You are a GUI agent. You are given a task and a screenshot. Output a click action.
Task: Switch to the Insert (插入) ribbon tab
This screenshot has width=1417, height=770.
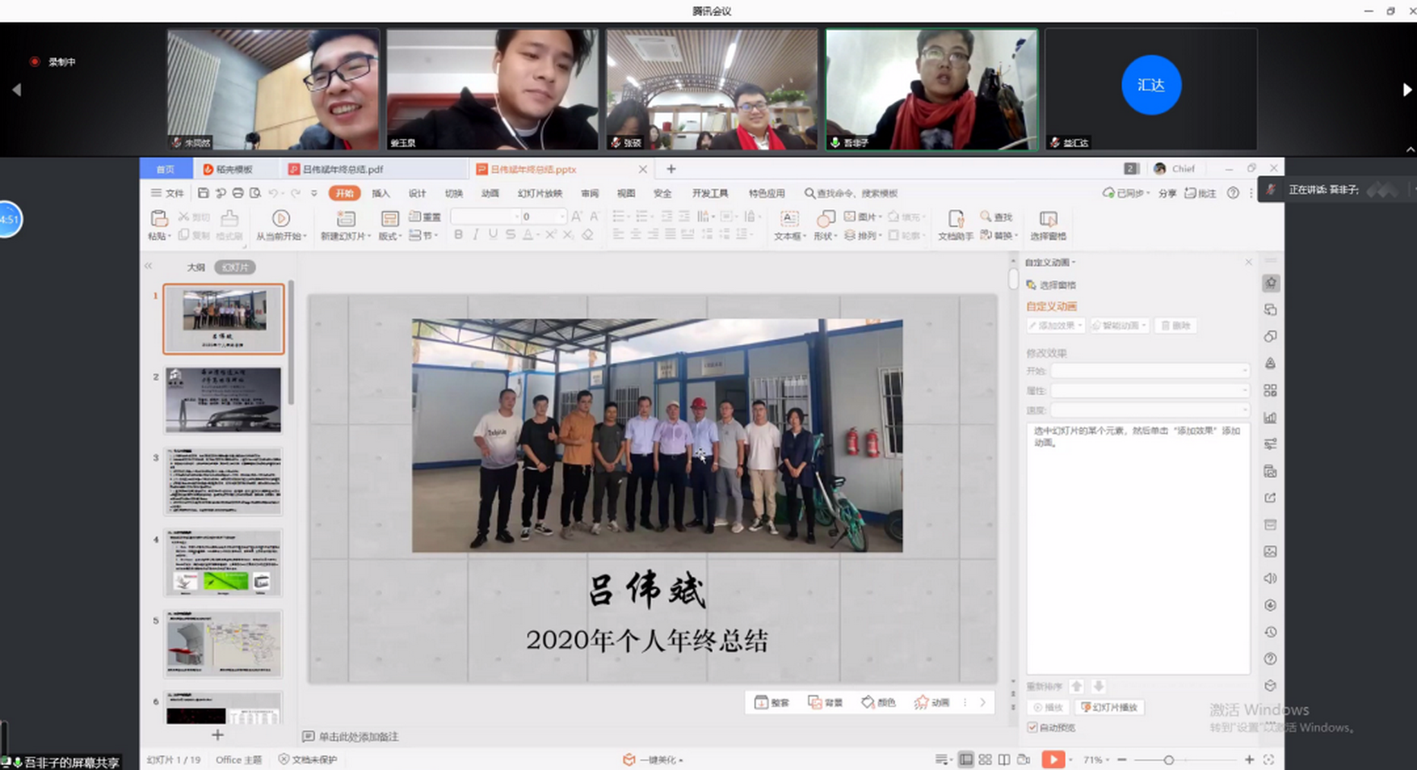click(381, 193)
